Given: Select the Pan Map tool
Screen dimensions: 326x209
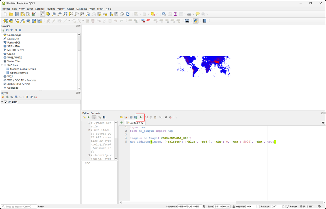Looking at the screenshot, I should point(43,14).
